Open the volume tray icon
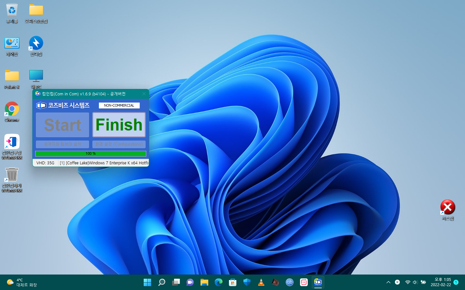This screenshot has height=290, width=465. (415, 282)
